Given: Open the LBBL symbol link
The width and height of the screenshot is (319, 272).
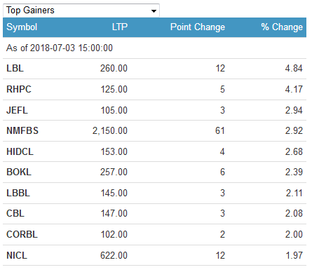Looking at the screenshot, I should click(18, 193).
